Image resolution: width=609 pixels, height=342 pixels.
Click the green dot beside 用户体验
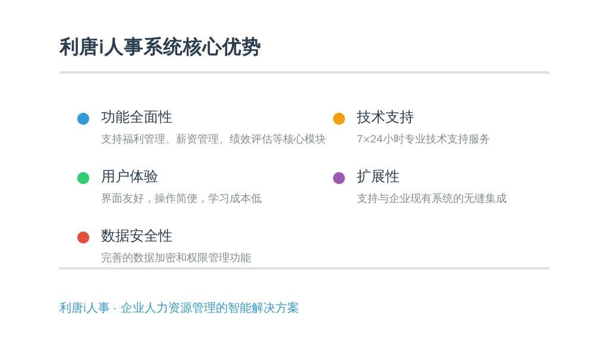click(83, 178)
